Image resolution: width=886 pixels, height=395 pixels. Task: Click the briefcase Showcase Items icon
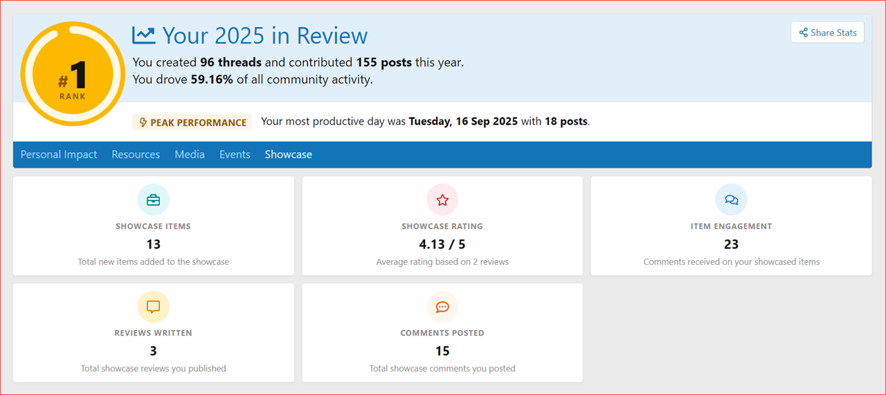pyautogui.click(x=154, y=200)
